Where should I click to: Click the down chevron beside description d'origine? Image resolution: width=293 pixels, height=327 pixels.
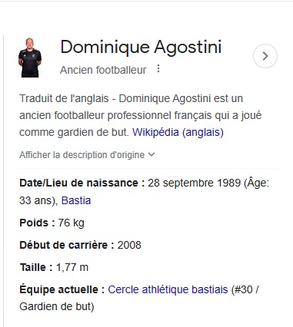click(x=151, y=154)
